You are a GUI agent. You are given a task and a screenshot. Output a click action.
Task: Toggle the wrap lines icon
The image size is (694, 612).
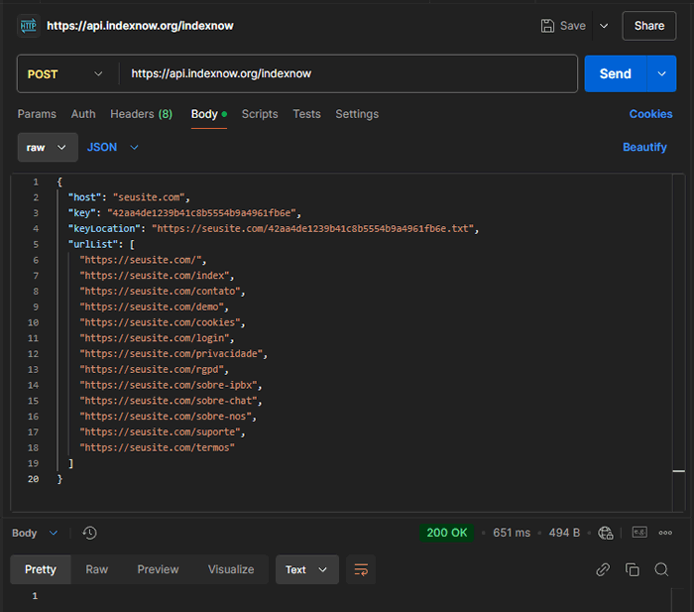point(361,569)
